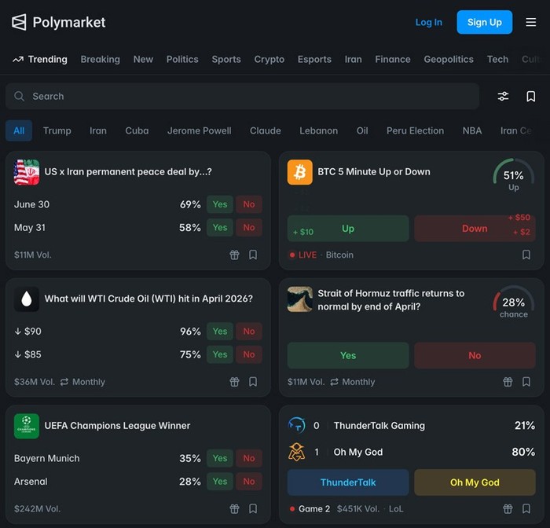Image resolution: width=550 pixels, height=528 pixels.
Task: Select the Jerome Powell topic filter
Action: [199, 130]
